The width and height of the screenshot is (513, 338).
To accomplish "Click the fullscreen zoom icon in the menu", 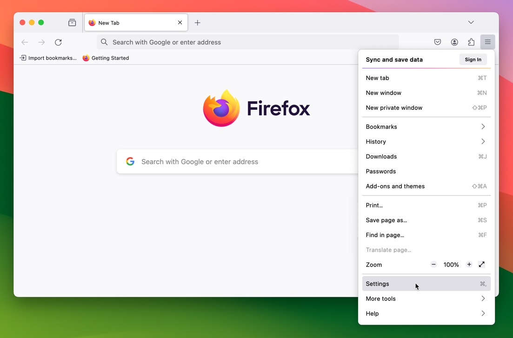I will (x=482, y=264).
